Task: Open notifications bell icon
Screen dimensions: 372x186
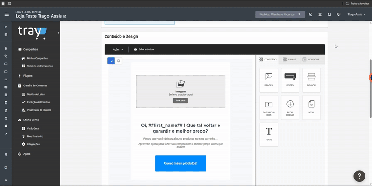Action: [x=329, y=14]
